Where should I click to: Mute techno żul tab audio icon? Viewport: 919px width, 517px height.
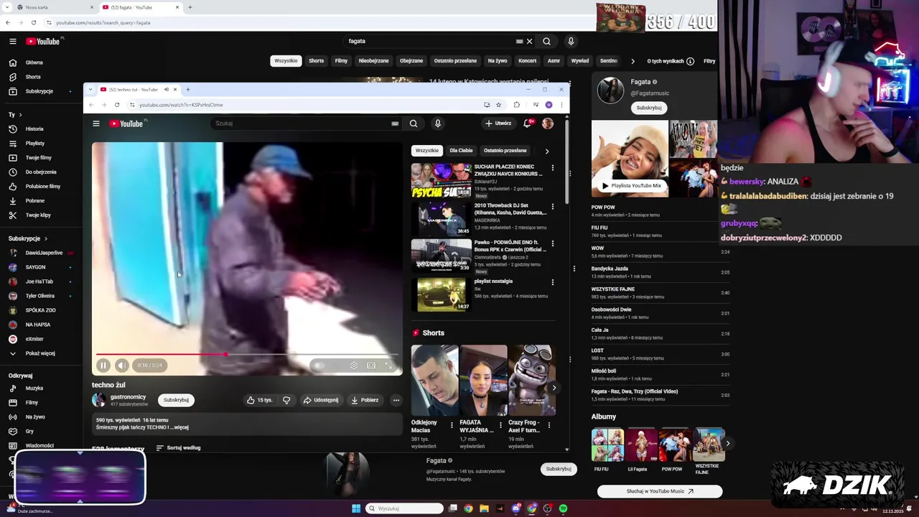coord(166,90)
